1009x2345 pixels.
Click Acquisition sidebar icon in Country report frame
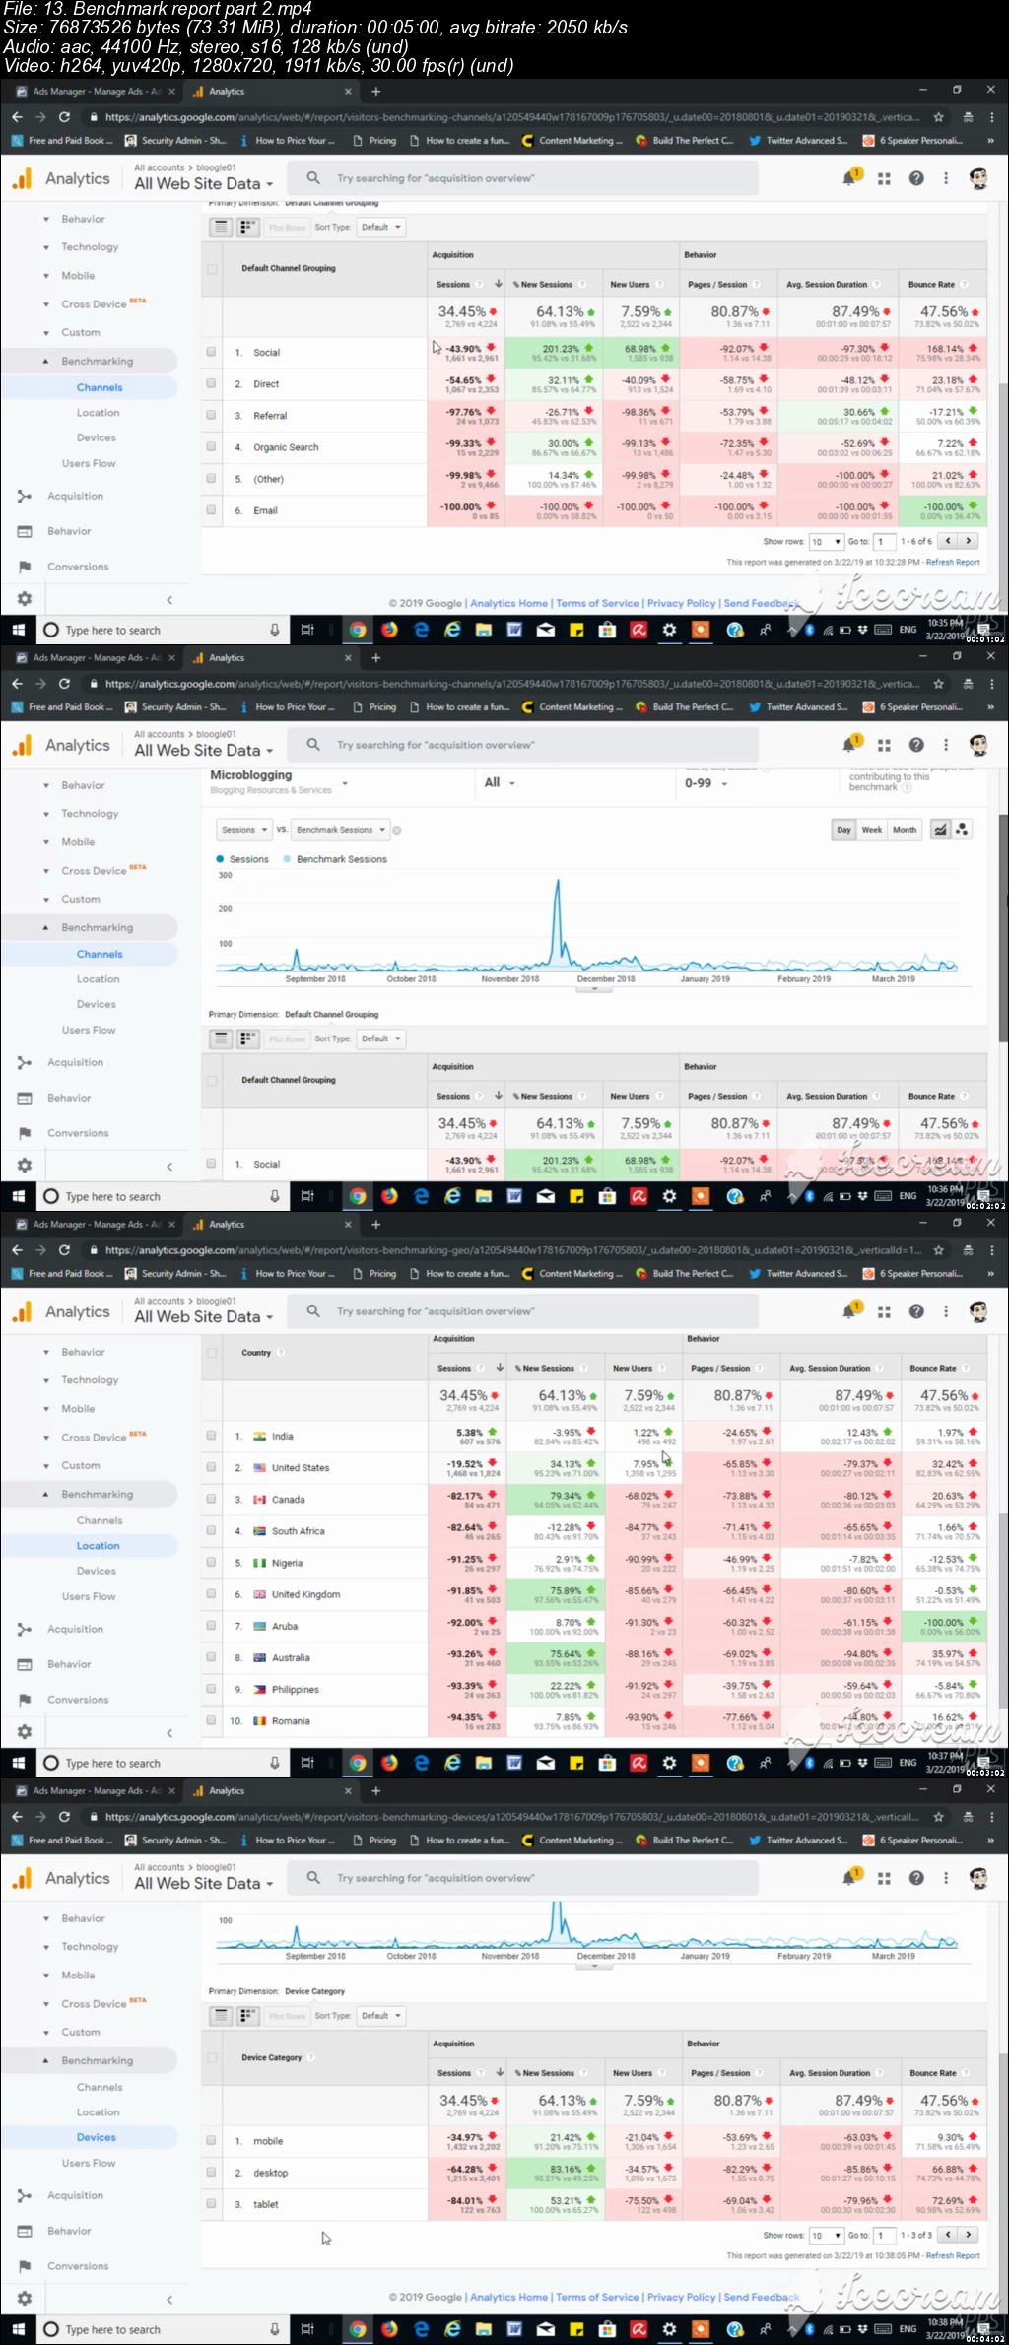(25, 1629)
